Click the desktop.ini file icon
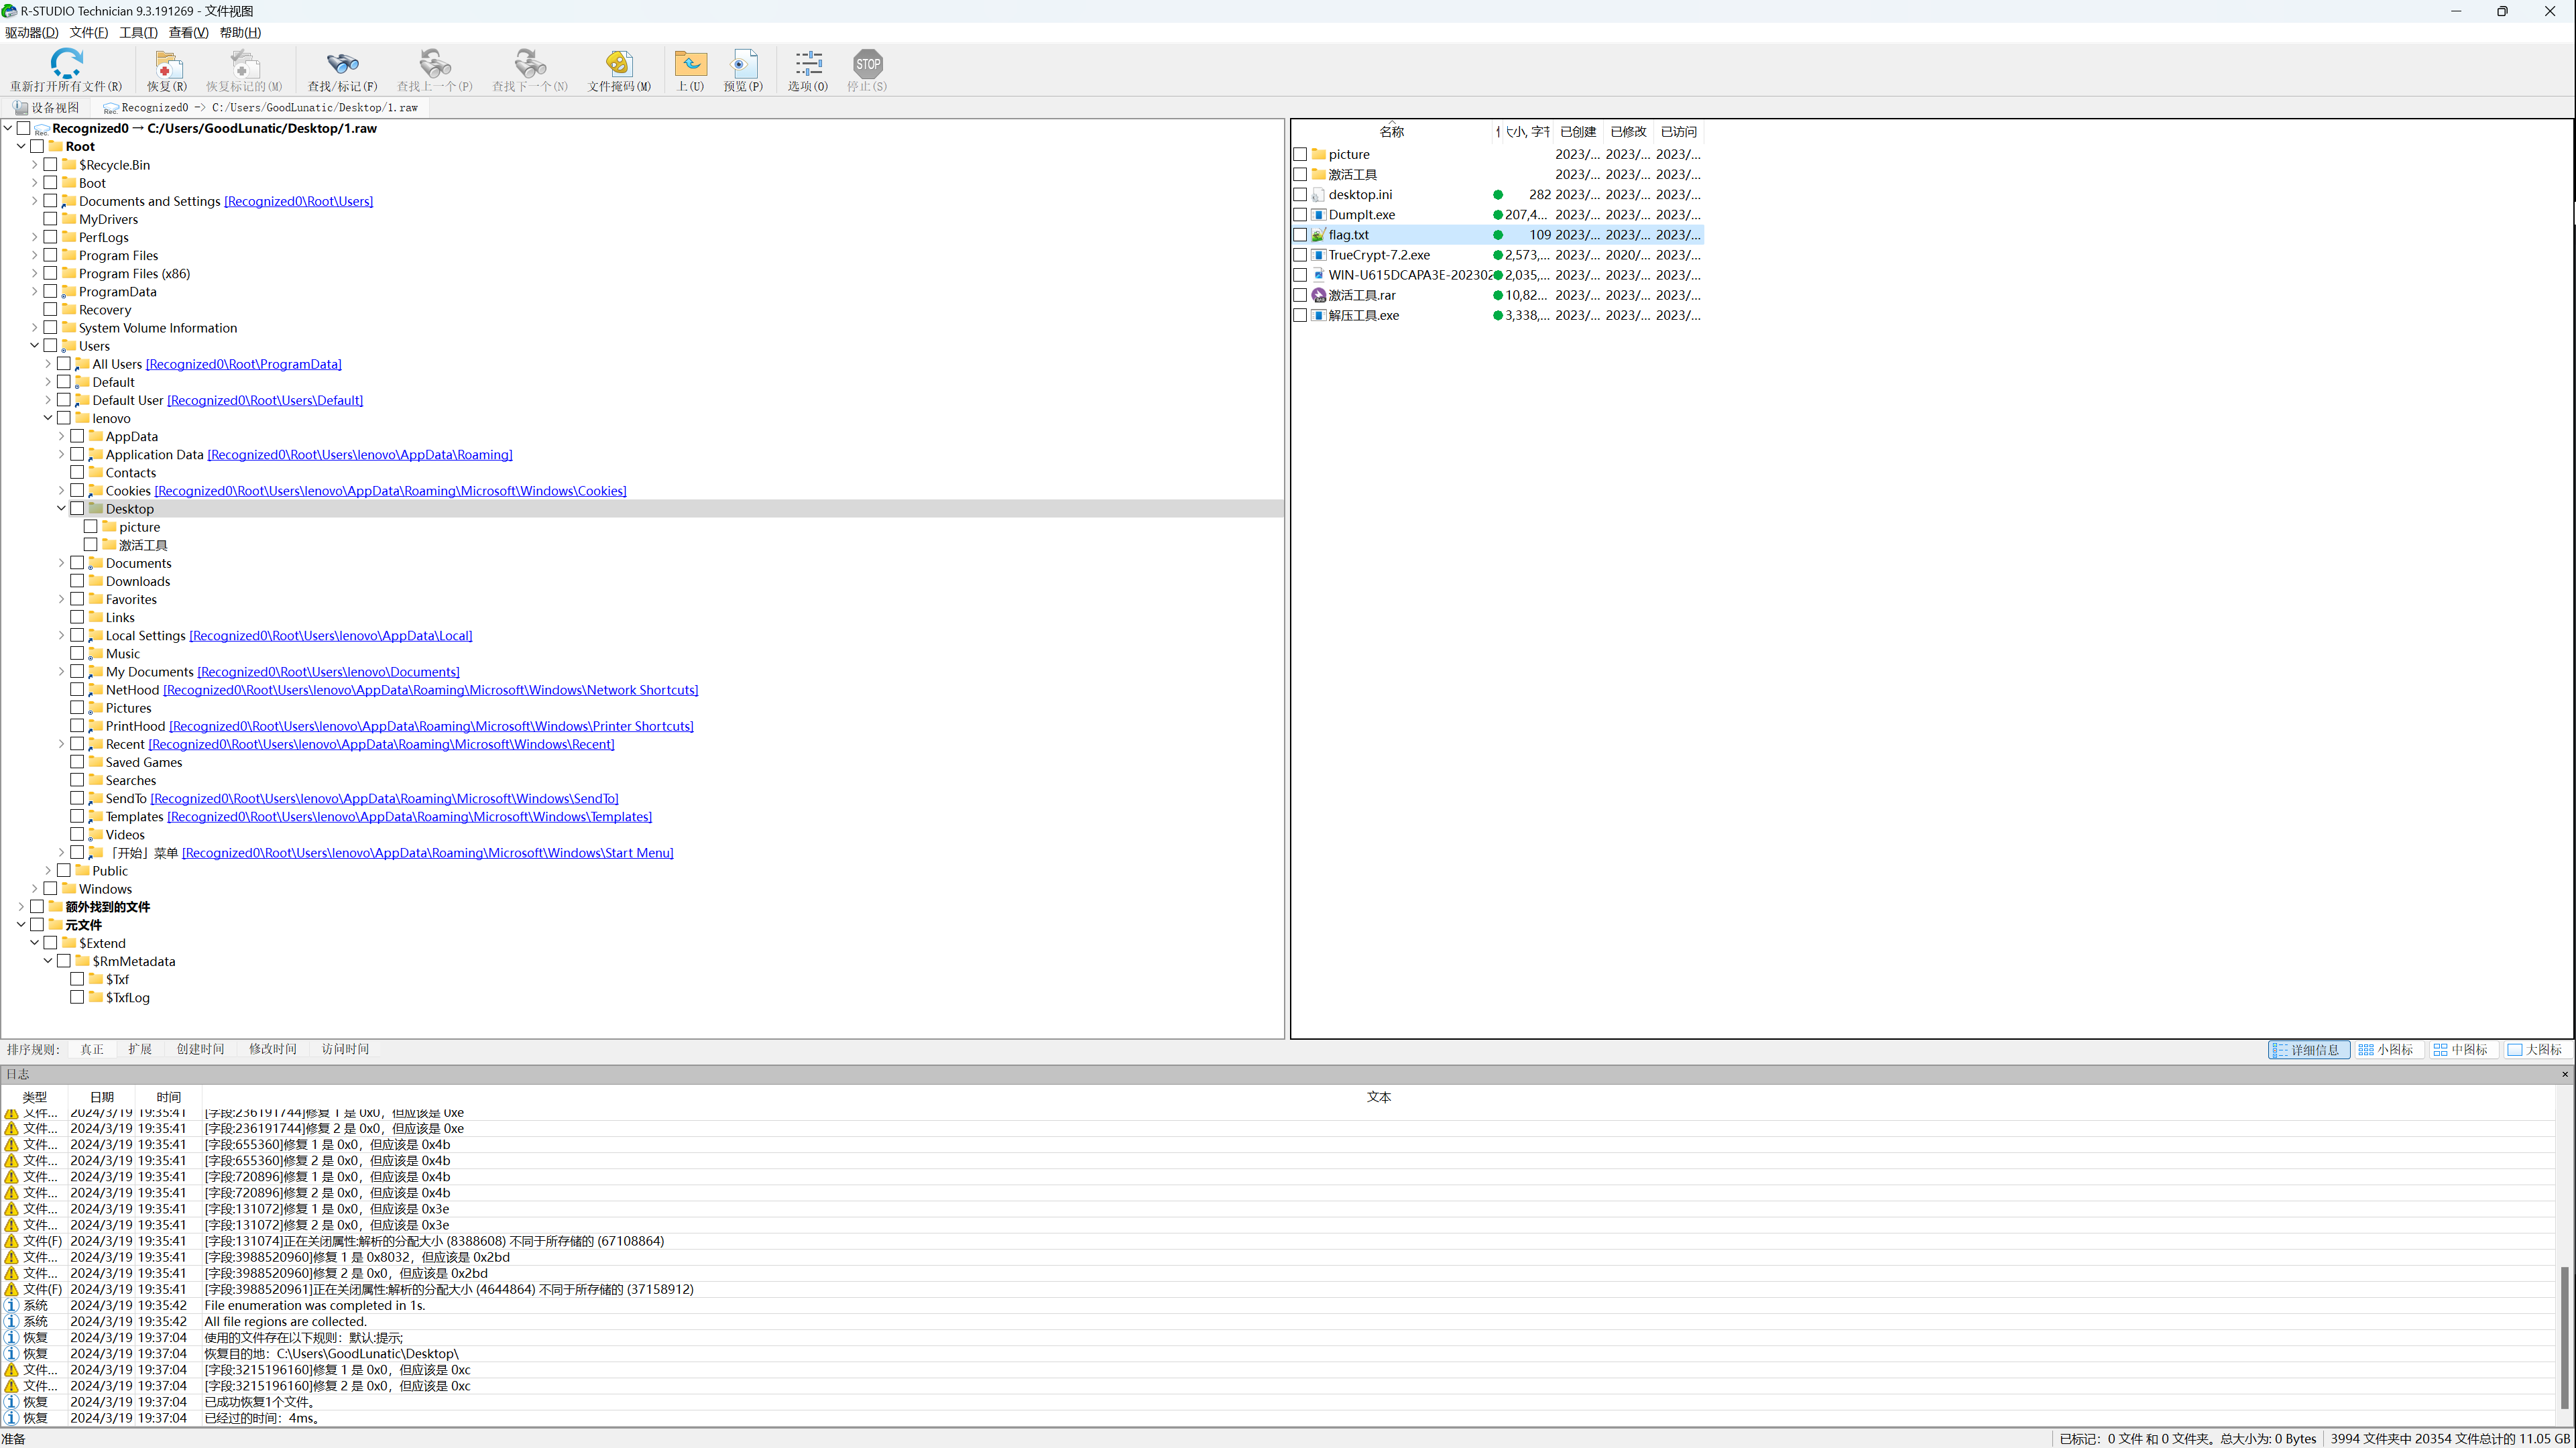This screenshot has height=1448, width=2576. pos(1318,195)
